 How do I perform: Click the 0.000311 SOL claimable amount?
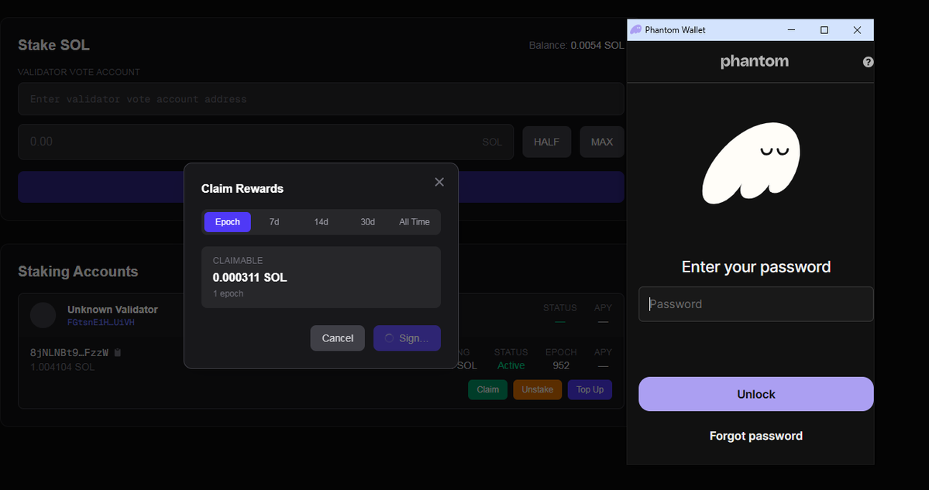[250, 278]
